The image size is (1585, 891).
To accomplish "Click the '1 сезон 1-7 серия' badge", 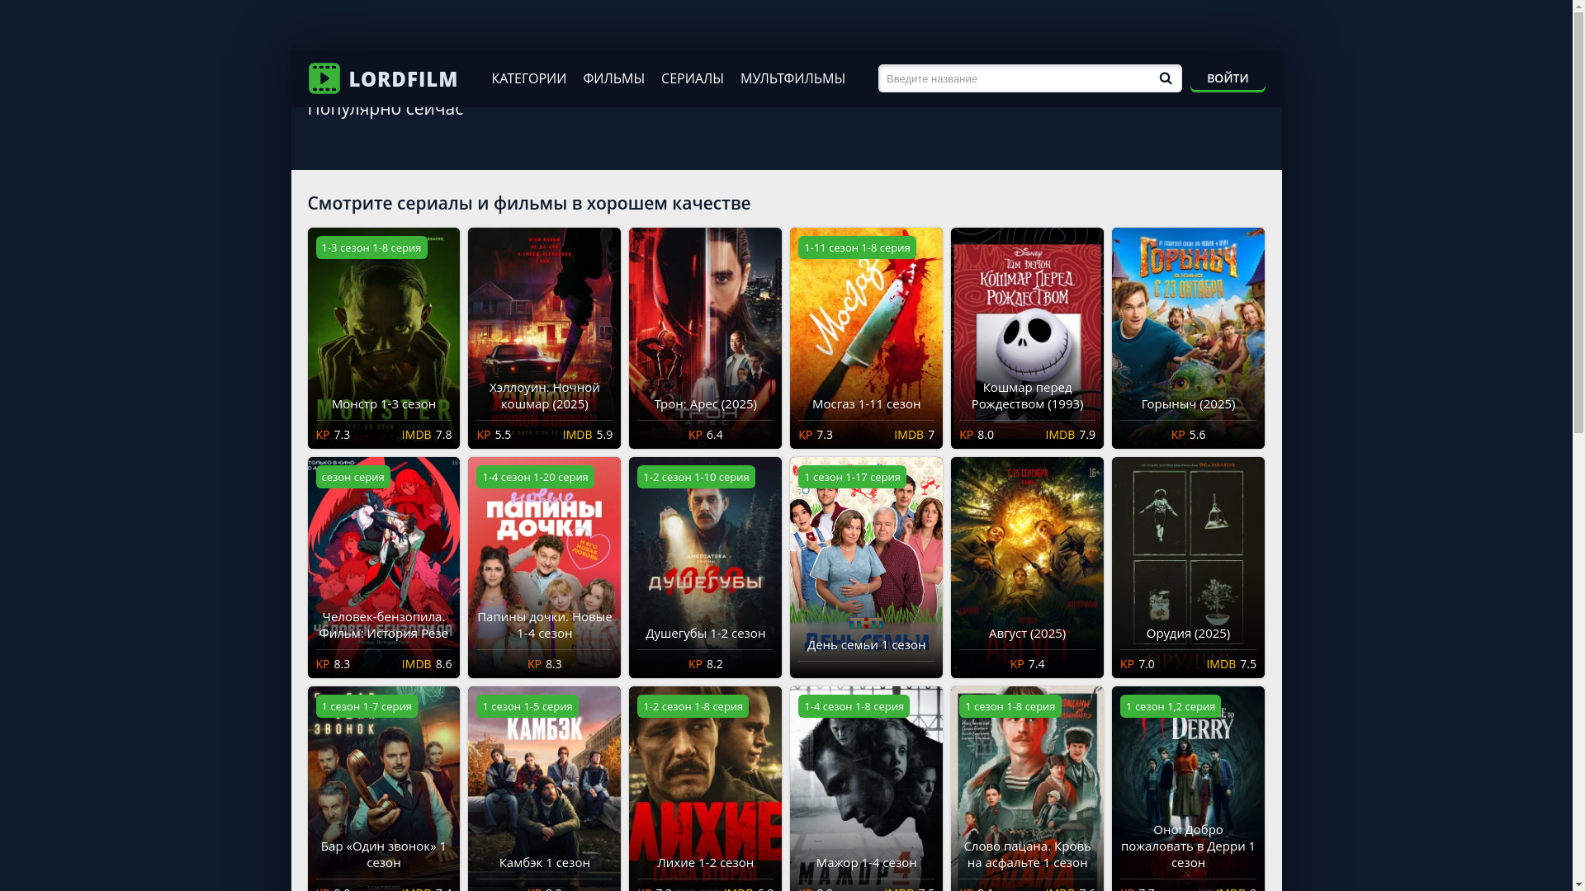I will (x=367, y=706).
